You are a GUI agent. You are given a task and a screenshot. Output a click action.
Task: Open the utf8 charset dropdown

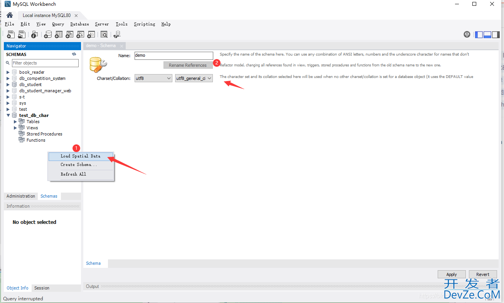tap(153, 78)
